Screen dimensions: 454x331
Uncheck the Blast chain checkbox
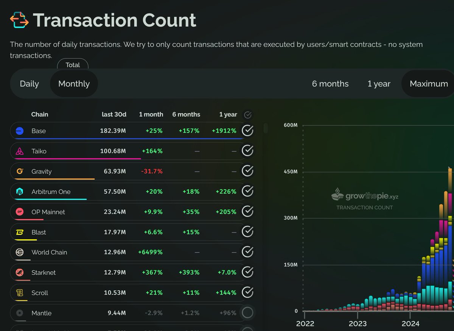[x=247, y=231]
